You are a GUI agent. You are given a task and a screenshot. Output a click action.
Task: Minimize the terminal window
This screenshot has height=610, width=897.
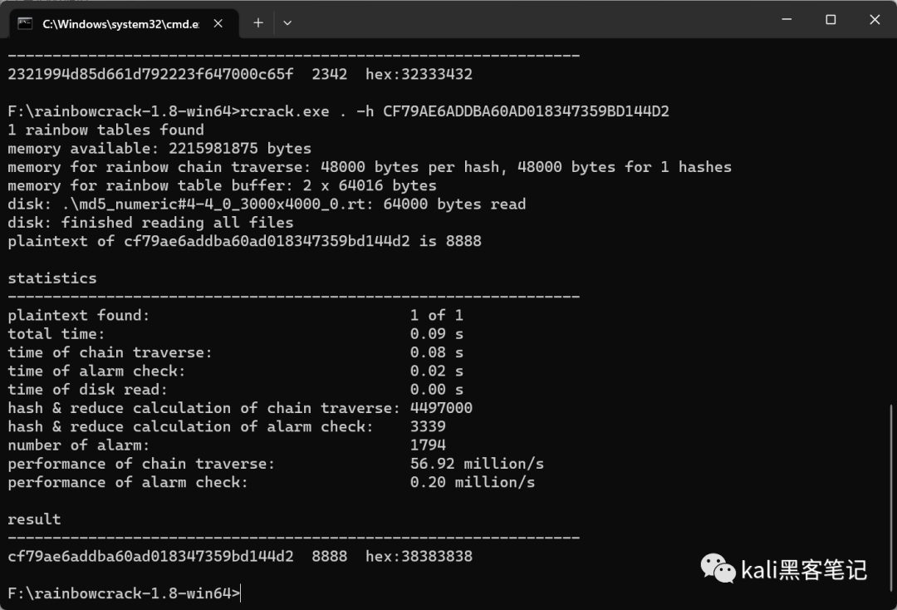(x=787, y=19)
